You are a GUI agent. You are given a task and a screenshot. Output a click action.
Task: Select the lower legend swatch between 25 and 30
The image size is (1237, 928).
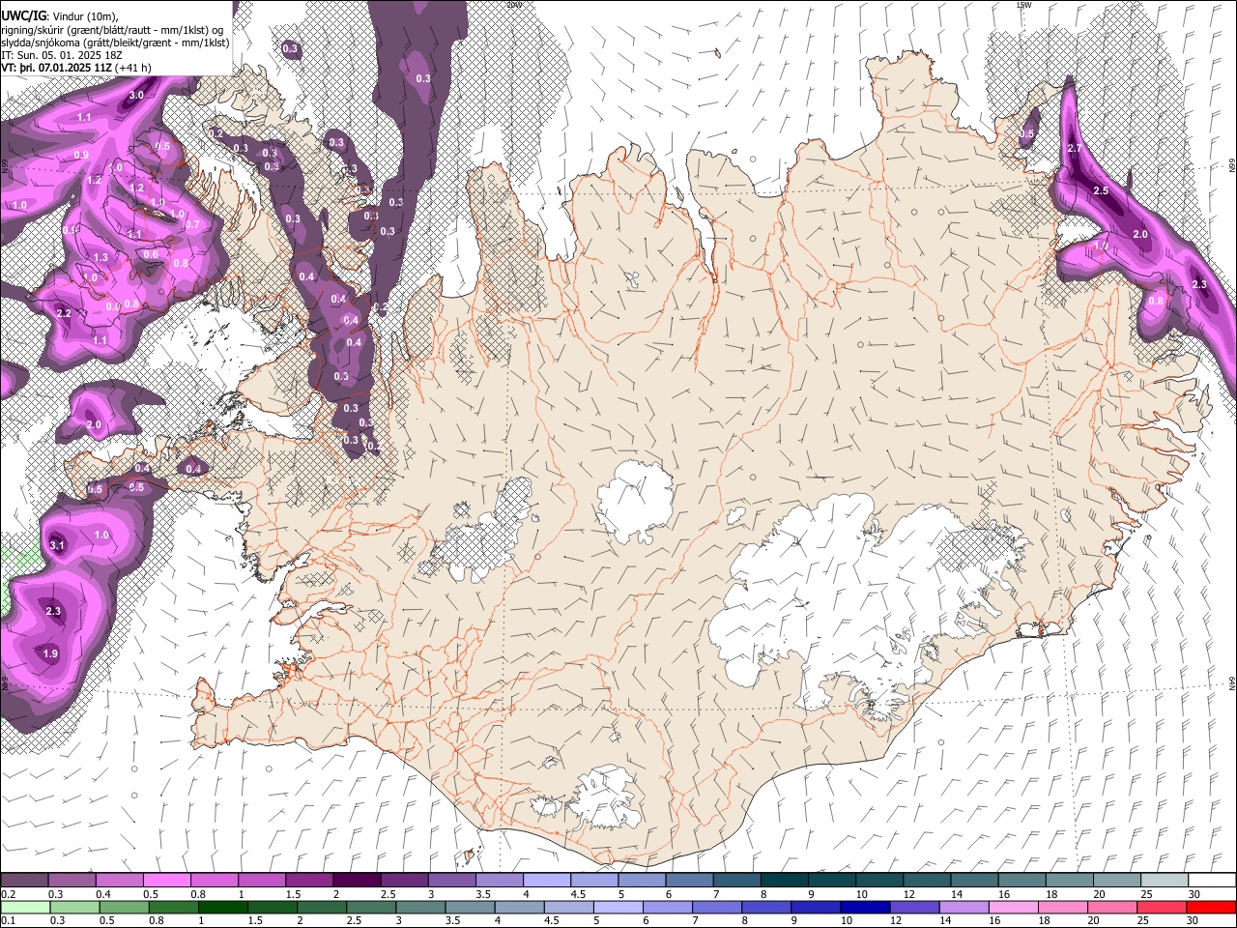coord(1163,907)
